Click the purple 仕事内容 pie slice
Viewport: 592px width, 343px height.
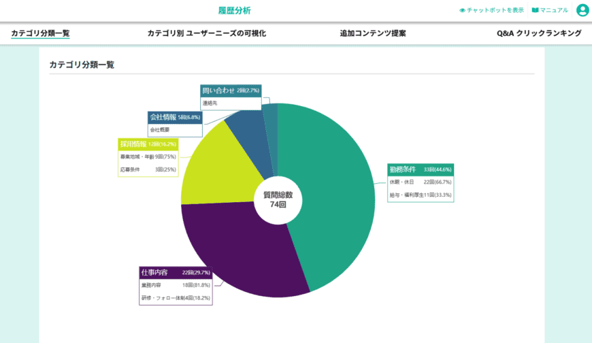tap(242, 249)
